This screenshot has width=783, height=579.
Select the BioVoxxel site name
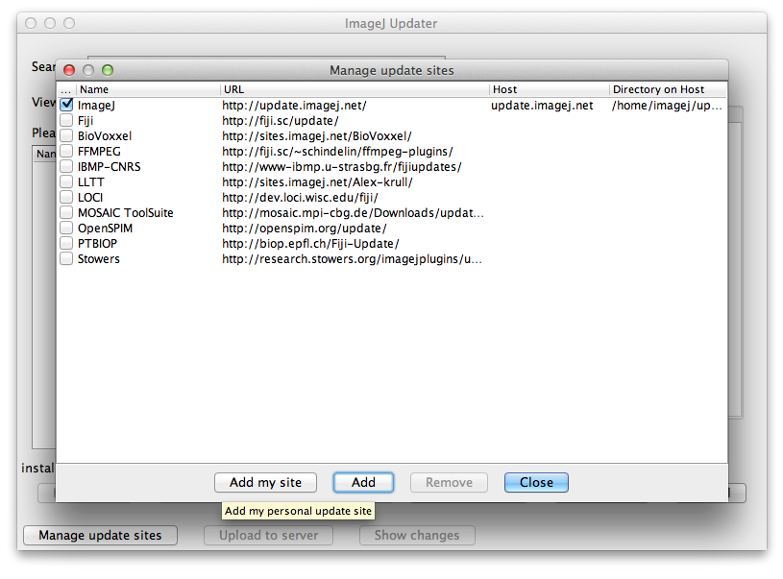[x=105, y=136]
